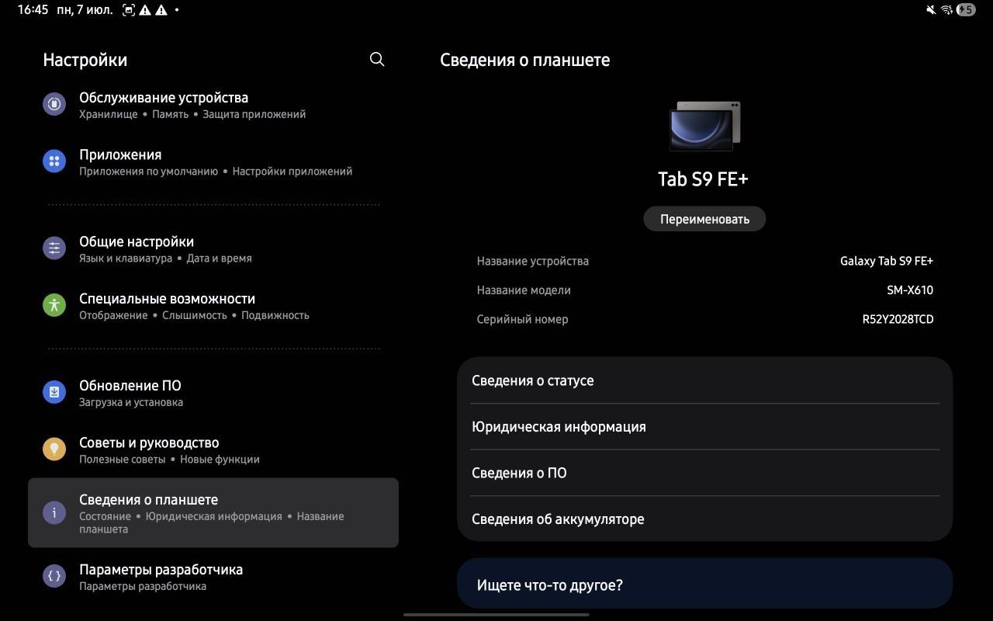Open Обновление ПО section
This screenshot has height=621, width=993.
(x=213, y=393)
